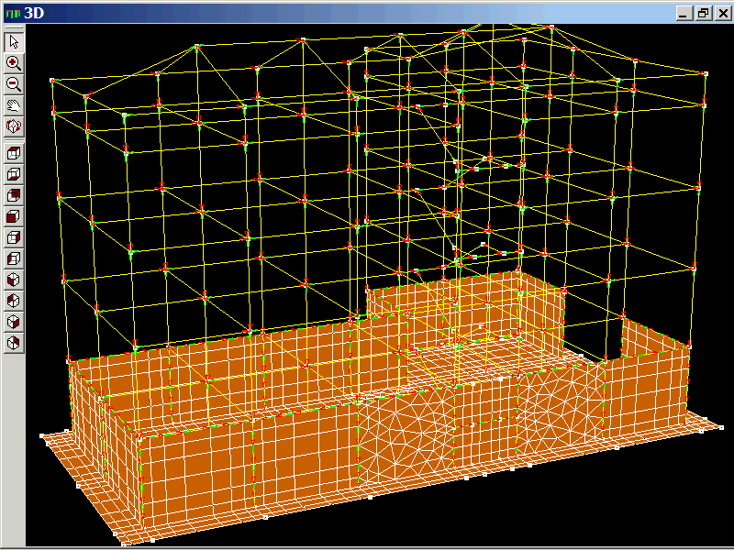Click third cube icon with red corner

(14, 195)
